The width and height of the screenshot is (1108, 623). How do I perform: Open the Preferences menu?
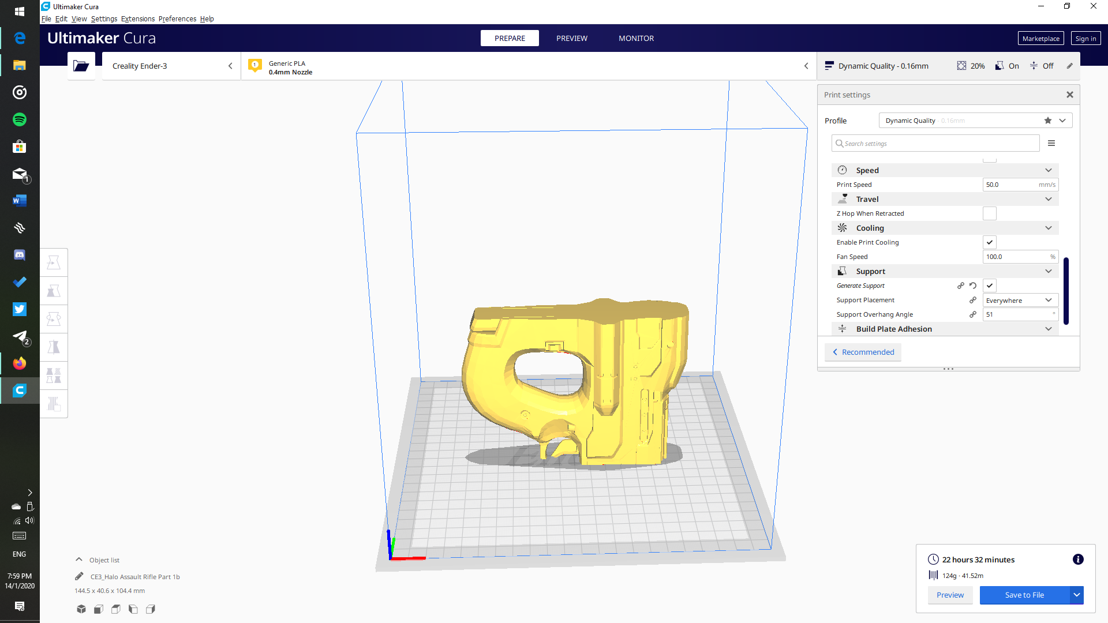click(x=177, y=19)
